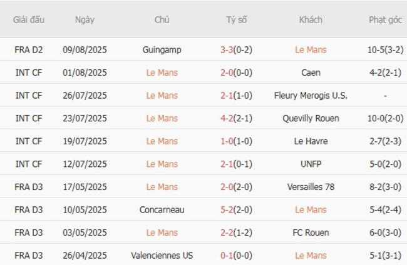Image resolution: width=407 pixels, height=265 pixels.
Task: Select the date 26/04/2025
Action: [x=85, y=255]
